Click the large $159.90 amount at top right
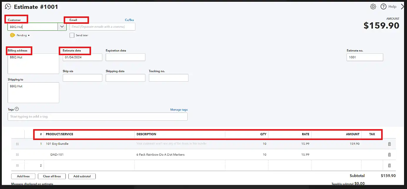Screen dimensions: 407x189 pos(381,26)
